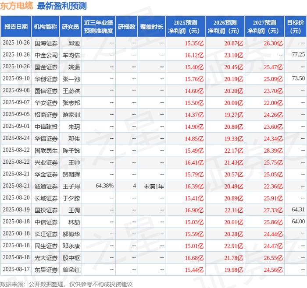Click date 2025-08-24

click(x=16, y=138)
